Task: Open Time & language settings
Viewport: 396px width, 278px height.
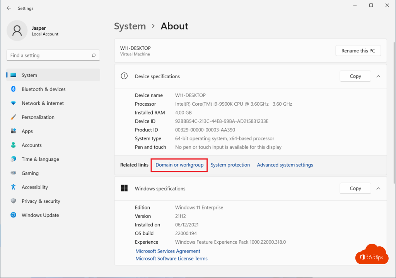Action: tap(53, 159)
